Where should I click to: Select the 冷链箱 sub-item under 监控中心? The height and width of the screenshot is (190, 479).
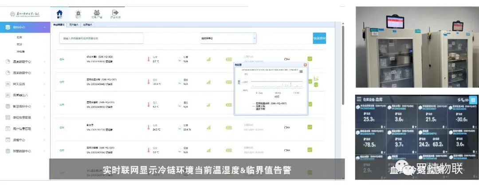tap(20, 51)
